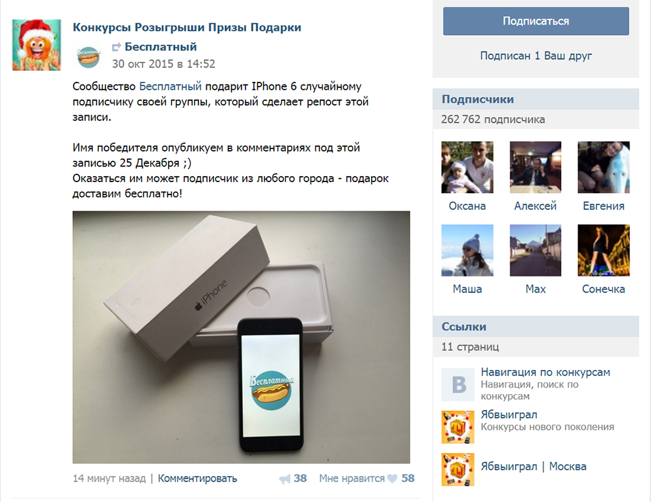The width and height of the screenshot is (651, 502).
Task: Click the heart like icon
Action: click(392, 479)
